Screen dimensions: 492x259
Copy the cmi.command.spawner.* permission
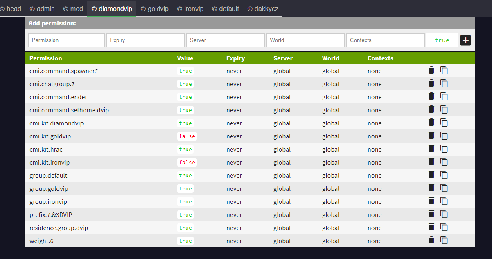click(444, 70)
